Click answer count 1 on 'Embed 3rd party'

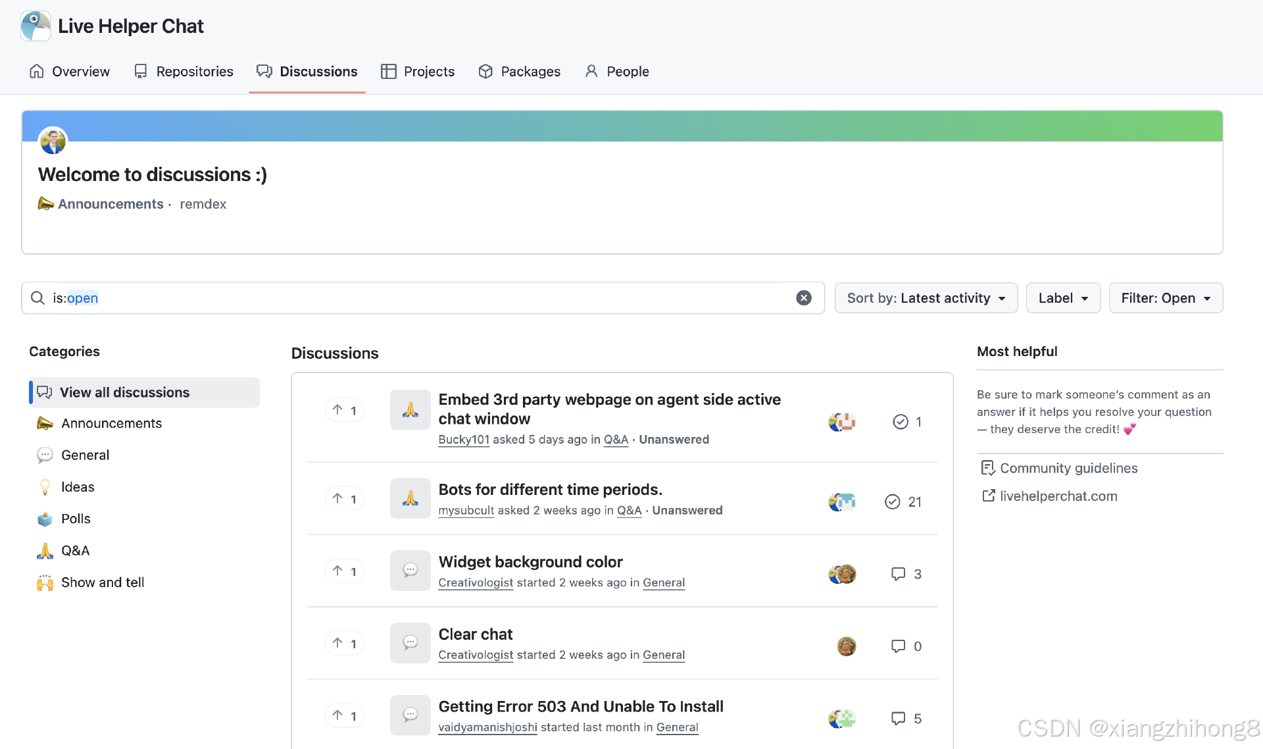point(907,422)
